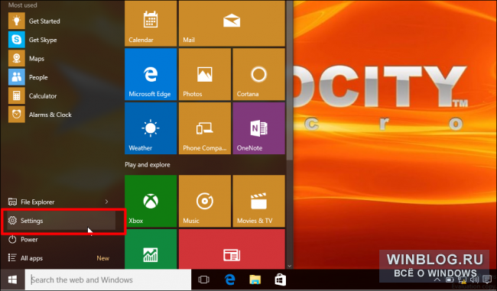Viewport: 497px width, 291px height.
Task: Launch Edge from the taskbar
Action: tap(230, 280)
